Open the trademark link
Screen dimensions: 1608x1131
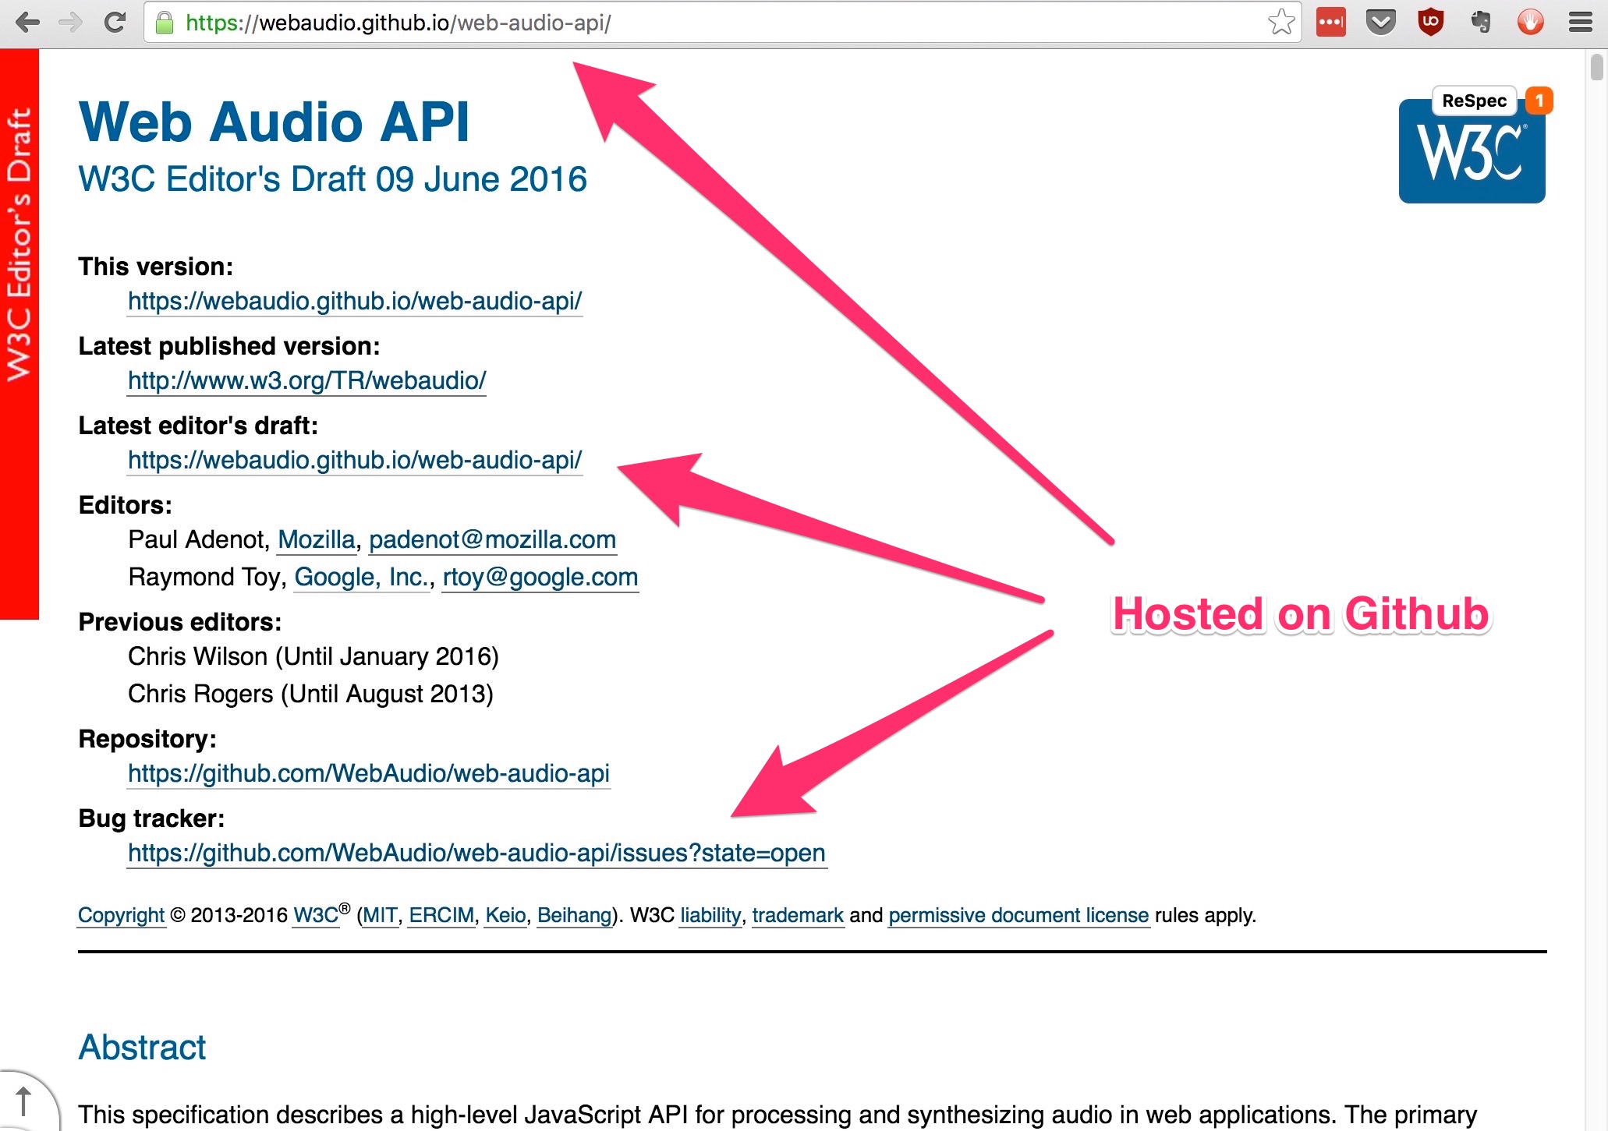coord(798,915)
